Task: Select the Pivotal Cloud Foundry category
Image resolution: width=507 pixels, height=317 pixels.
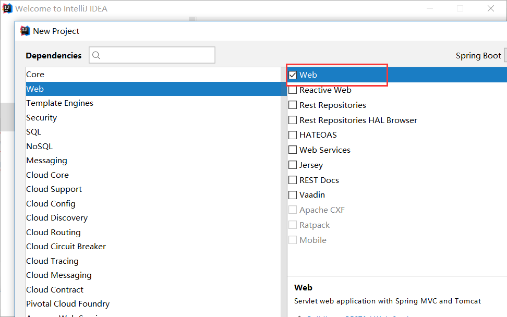Action: point(154,304)
